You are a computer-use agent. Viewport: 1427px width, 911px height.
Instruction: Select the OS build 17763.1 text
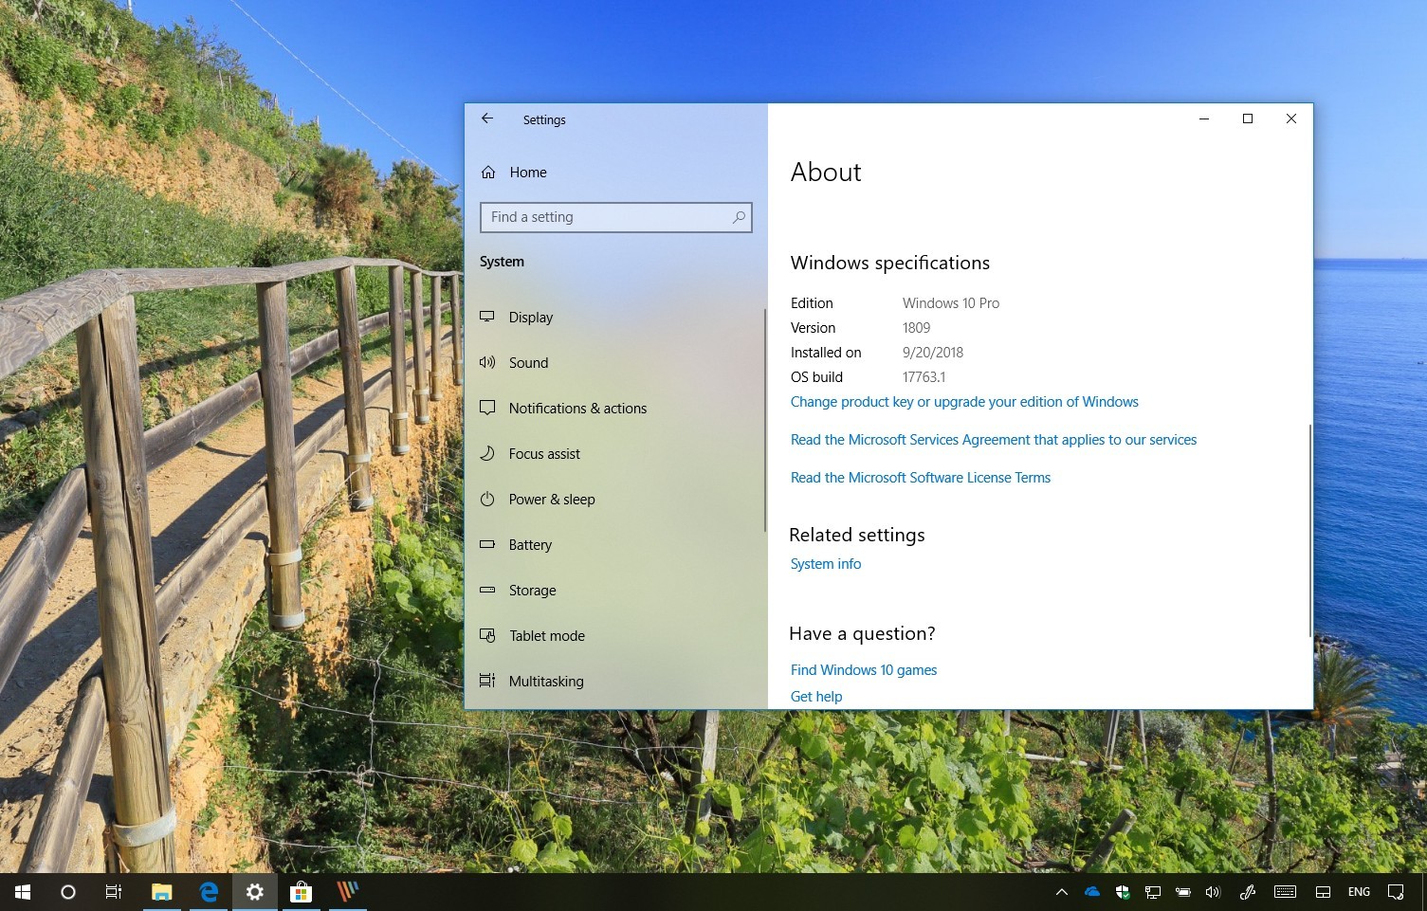click(x=924, y=377)
